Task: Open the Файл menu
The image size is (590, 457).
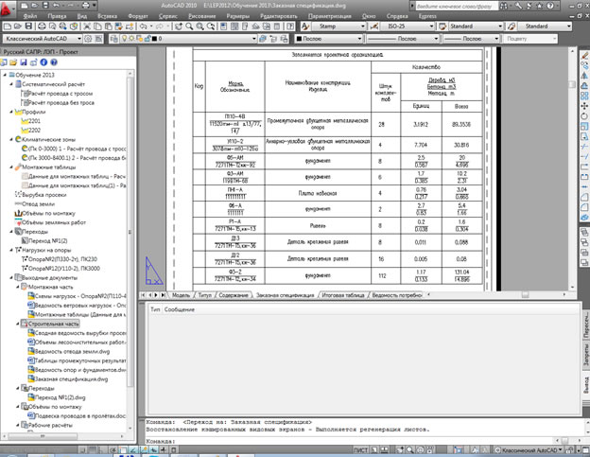Action: tap(29, 16)
